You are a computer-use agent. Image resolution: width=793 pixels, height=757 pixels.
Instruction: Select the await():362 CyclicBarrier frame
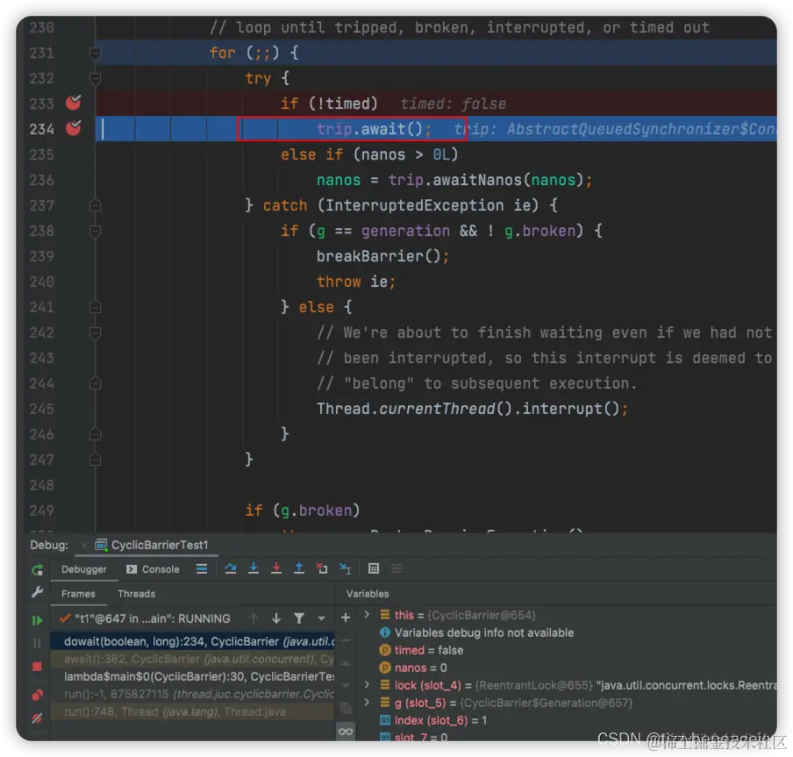point(193,660)
